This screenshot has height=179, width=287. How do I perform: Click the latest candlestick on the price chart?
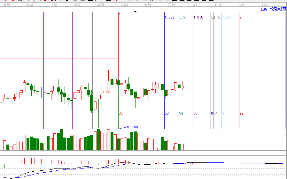182,86
